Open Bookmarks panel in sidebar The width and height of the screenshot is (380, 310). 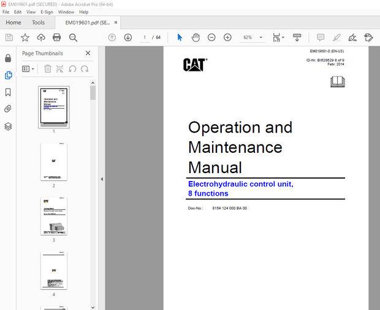pos(8,92)
